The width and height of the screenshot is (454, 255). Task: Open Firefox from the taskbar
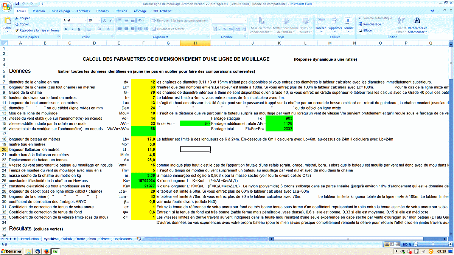[47, 251]
